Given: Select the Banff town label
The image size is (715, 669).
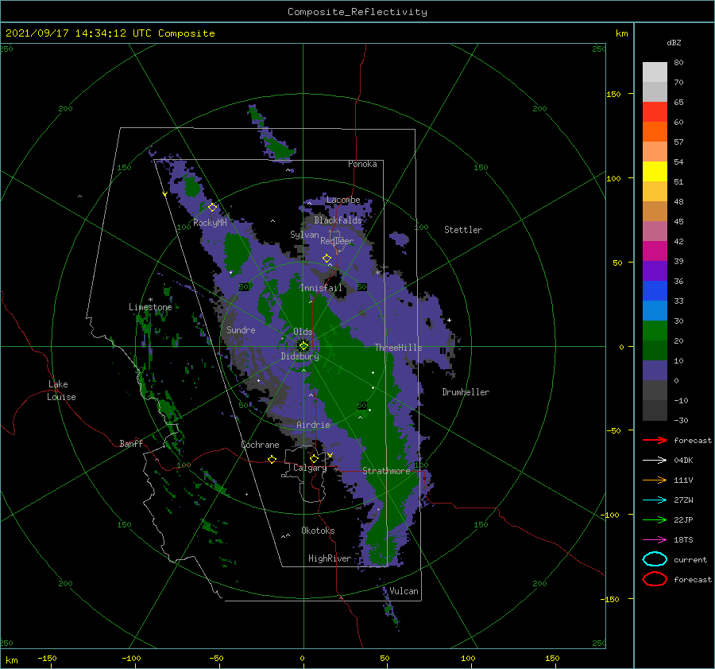Looking at the screenshot, I should click(x=131, y=443).
